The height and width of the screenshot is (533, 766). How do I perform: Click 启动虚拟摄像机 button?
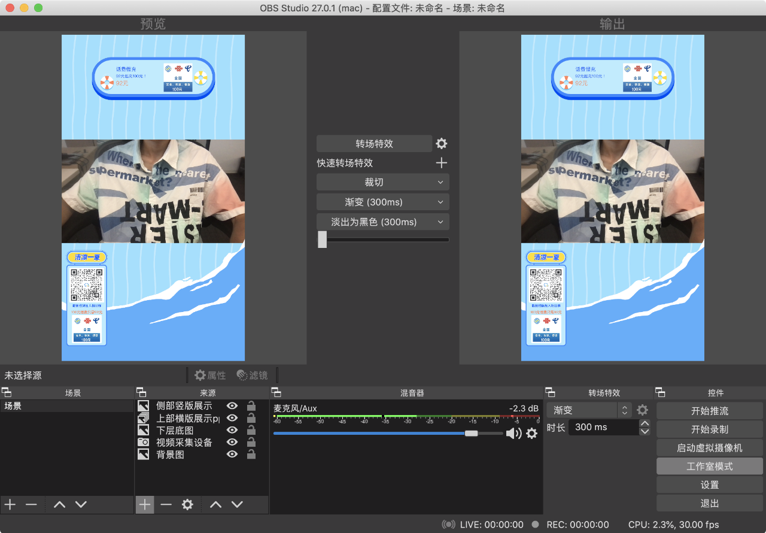pos(710,448)
